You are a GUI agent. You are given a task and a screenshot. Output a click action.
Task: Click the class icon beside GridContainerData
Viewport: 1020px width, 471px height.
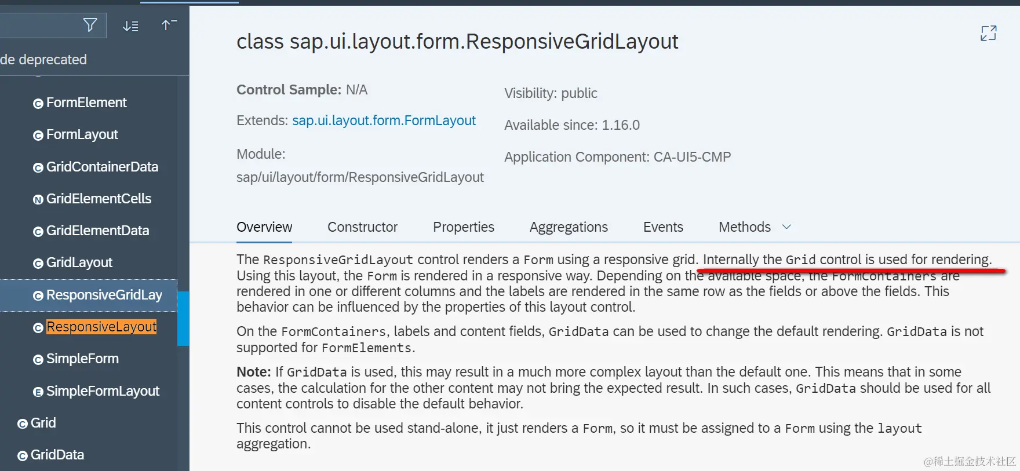tap(38, 168)
